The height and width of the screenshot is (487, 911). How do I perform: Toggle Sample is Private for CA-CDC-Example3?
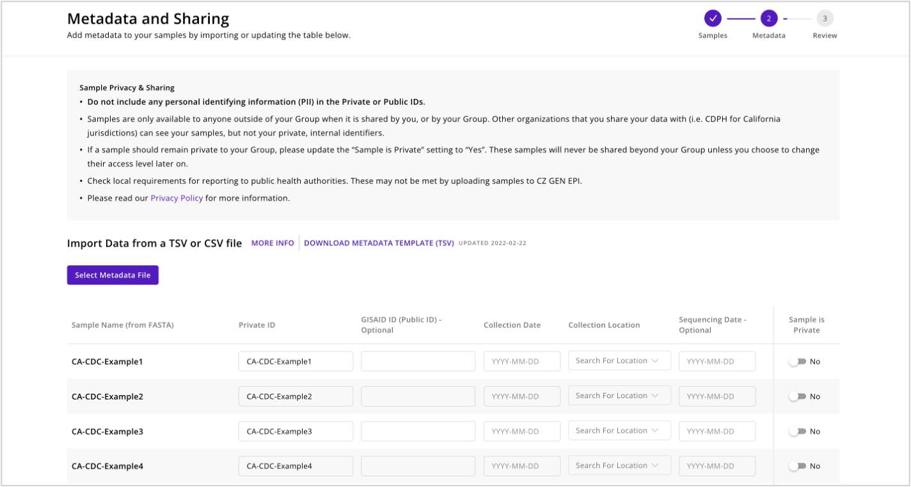pyautogui.click(x=797, y=431)
